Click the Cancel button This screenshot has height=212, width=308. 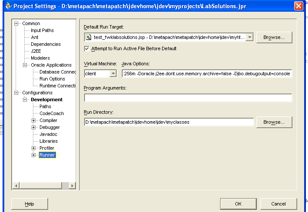click(x=279, y=204)
